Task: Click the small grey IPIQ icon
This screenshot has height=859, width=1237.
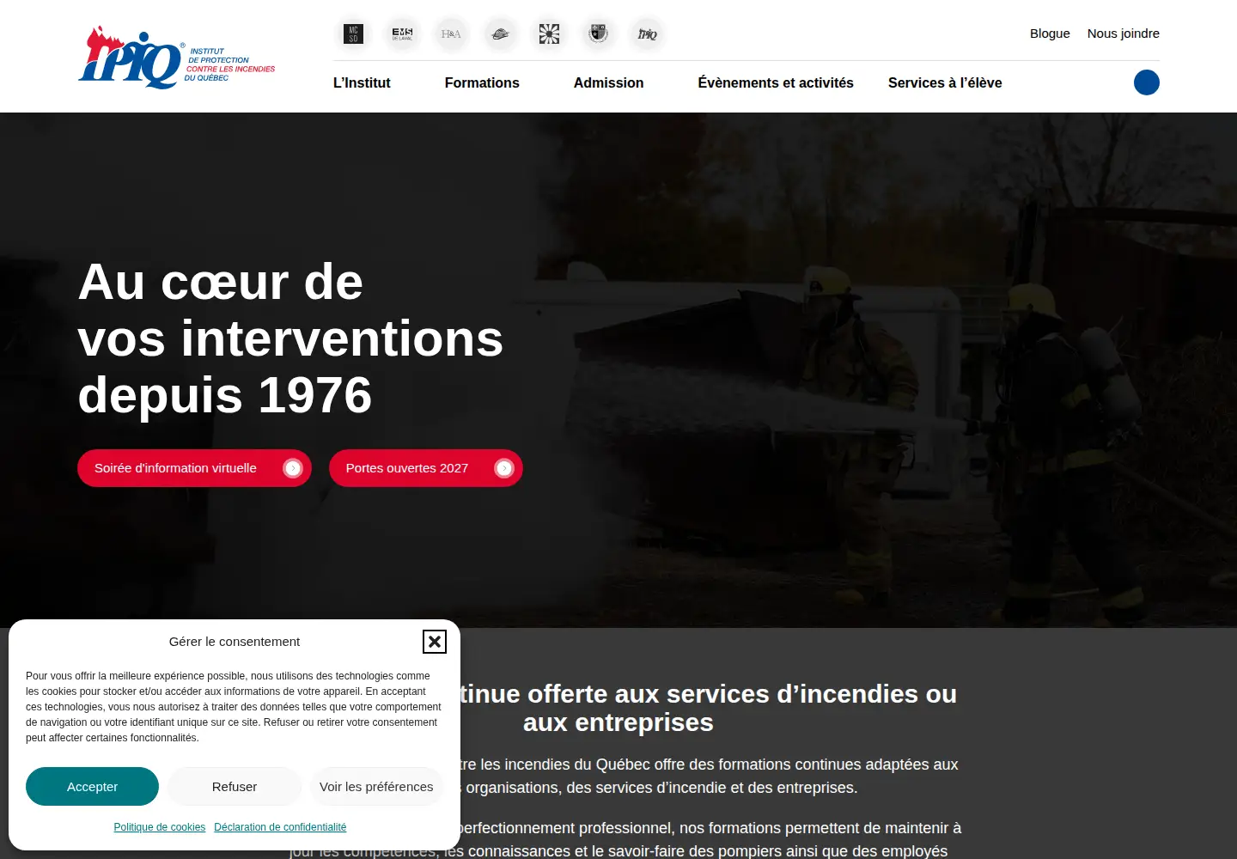Action: [648, 34]
